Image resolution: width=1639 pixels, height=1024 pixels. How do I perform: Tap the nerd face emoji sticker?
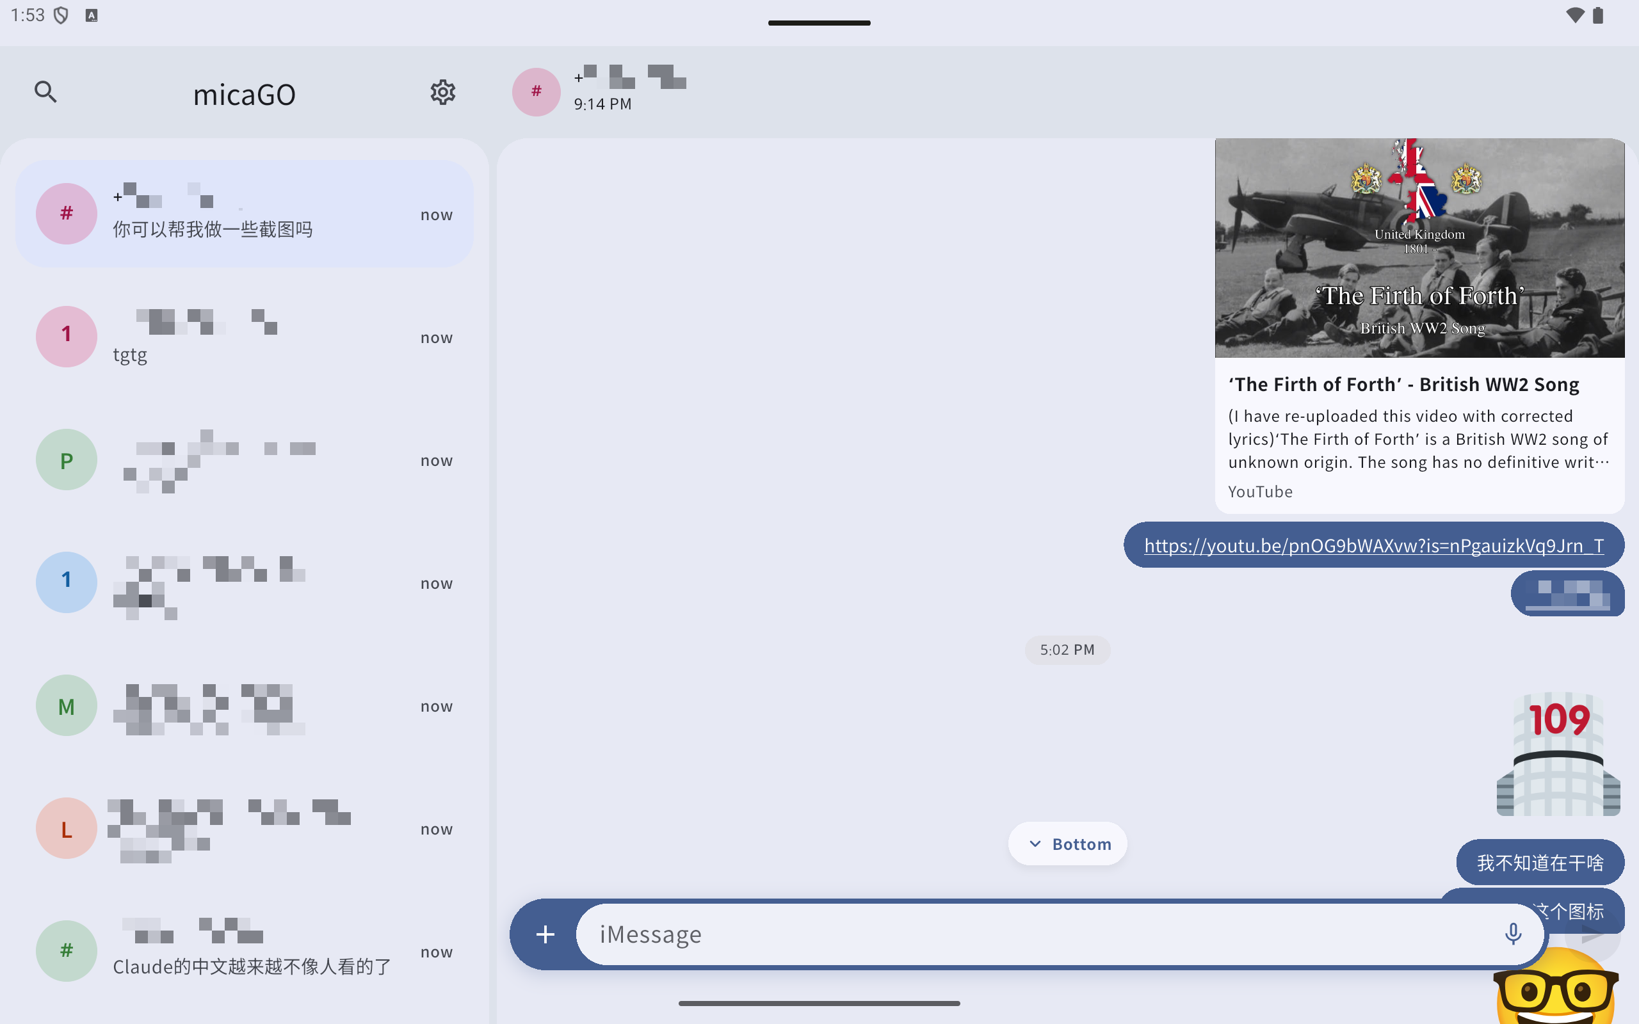[x=1556, y=986]
